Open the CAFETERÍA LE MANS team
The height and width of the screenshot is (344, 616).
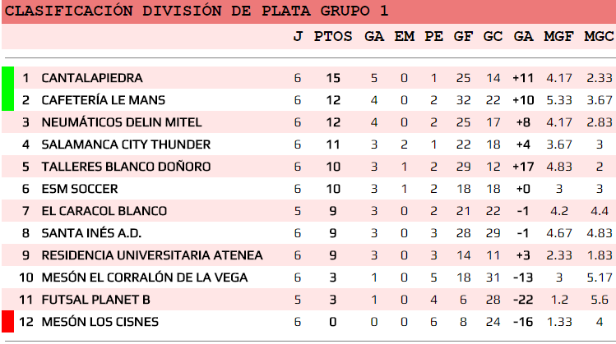click(103, 100)
